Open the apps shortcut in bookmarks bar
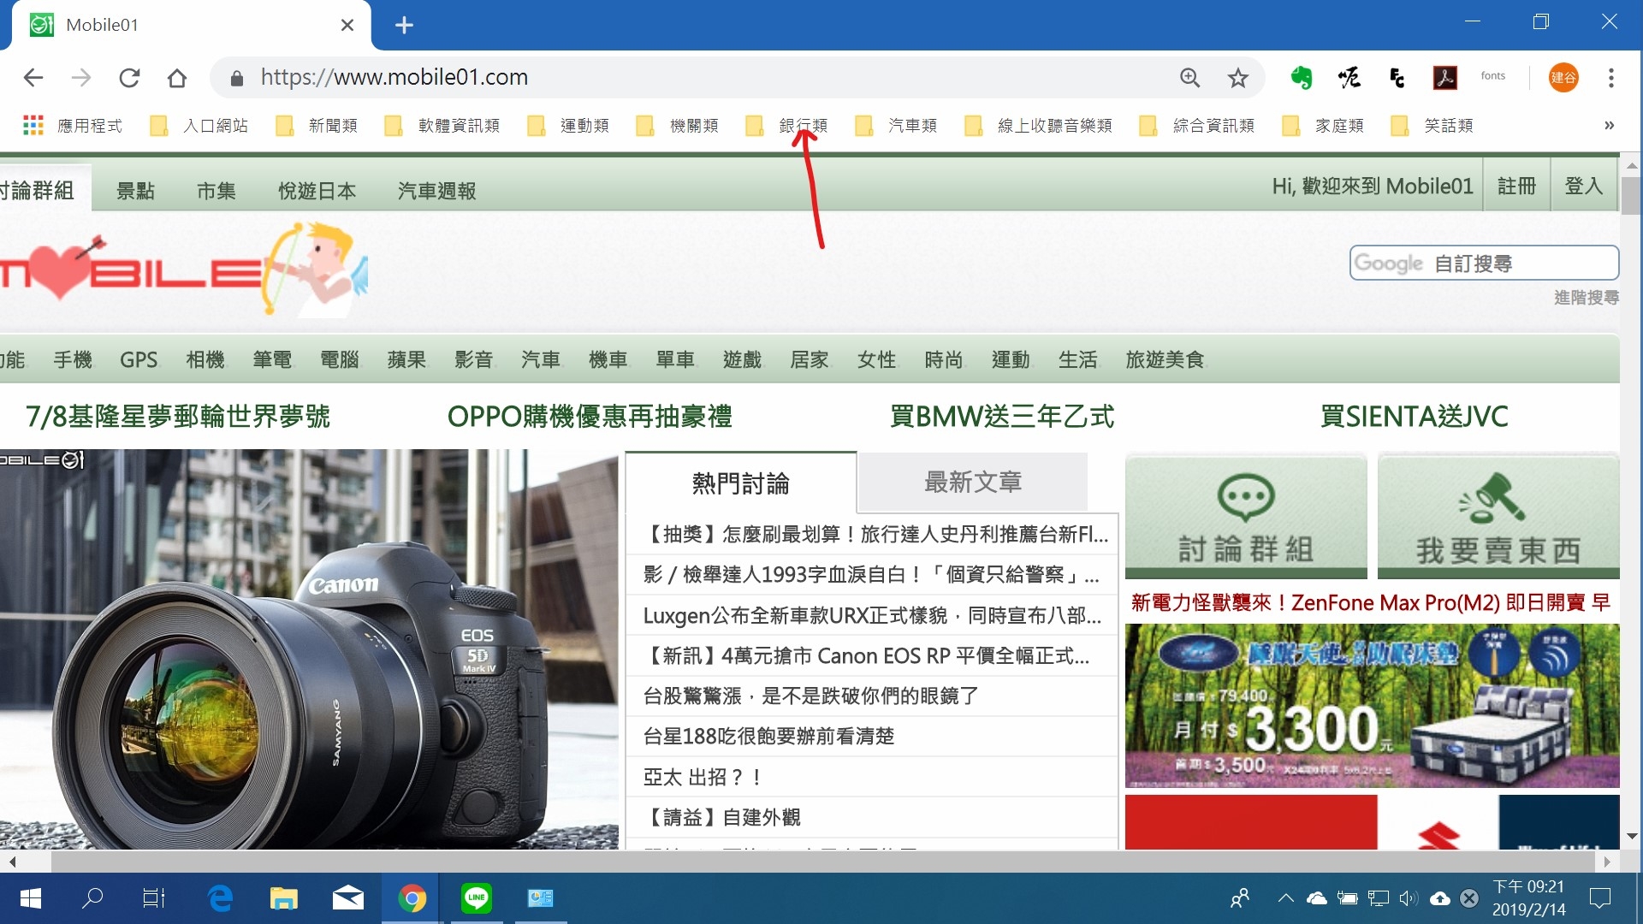The height and width of the screenshot is (924, 1643). point(72,126)
